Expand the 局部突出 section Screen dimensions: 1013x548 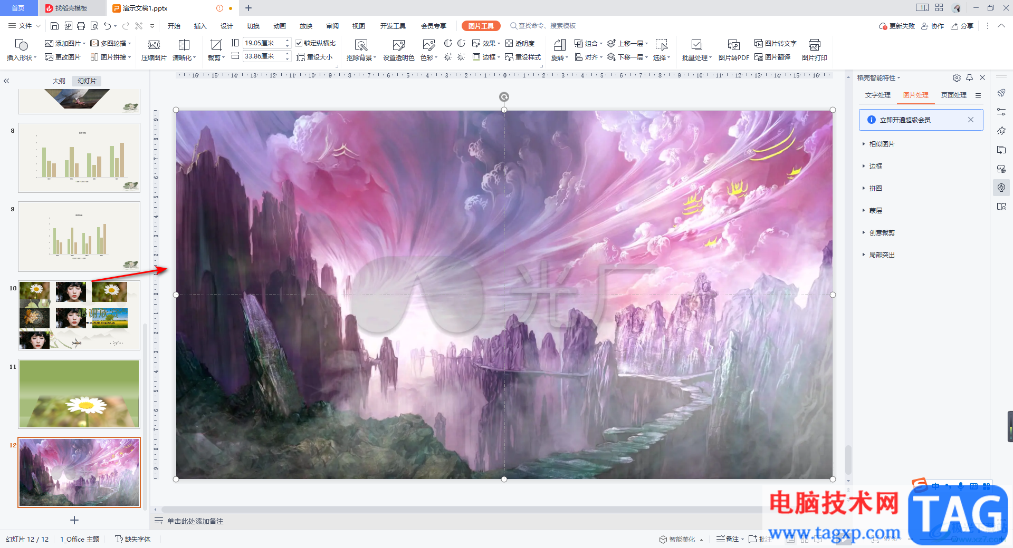click(878, 255)
